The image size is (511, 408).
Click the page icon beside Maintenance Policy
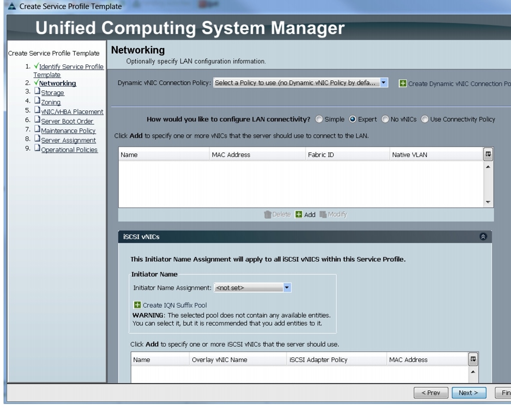(37, 129)
